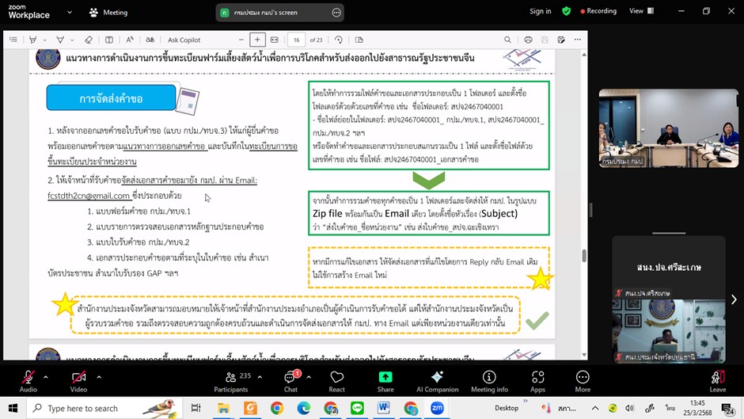Save the PDF document
The image size is (744, 419).
tap(545, 40)
